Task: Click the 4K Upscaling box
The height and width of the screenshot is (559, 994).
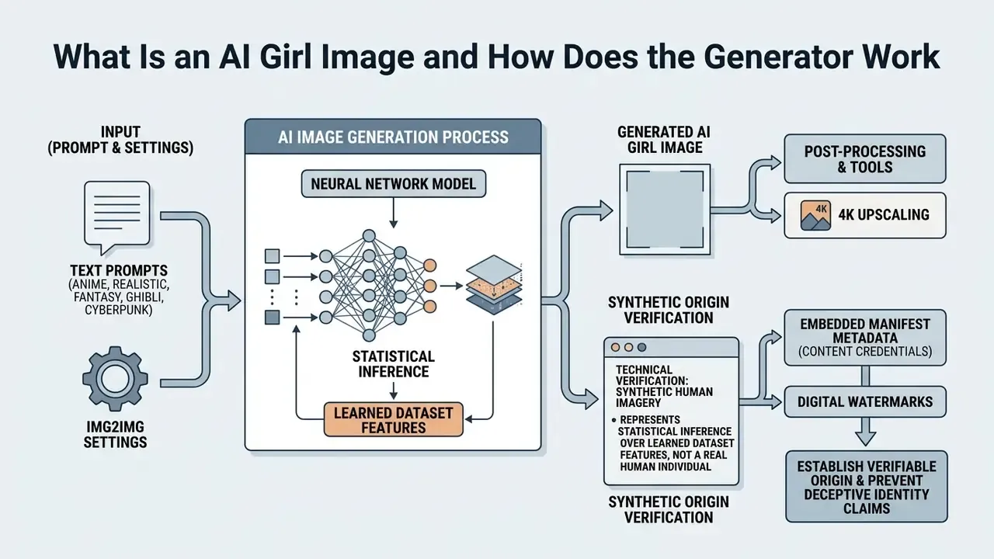Action: [865, 215]
